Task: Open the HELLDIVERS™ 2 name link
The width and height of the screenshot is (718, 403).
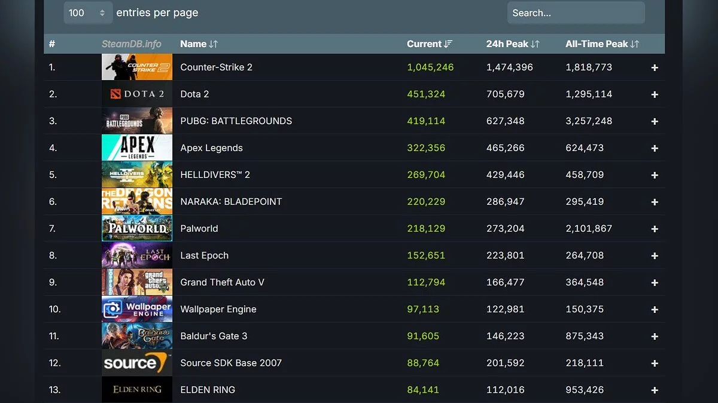Action: [215, 174]
